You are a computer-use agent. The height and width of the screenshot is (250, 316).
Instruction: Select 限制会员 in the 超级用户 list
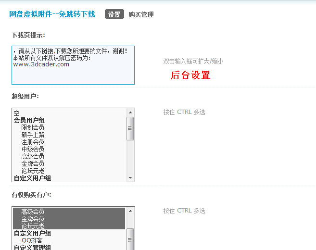tap(70, 127)
